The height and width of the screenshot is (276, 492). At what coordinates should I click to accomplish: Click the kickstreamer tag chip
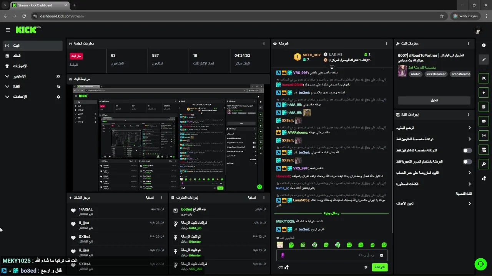435,74
